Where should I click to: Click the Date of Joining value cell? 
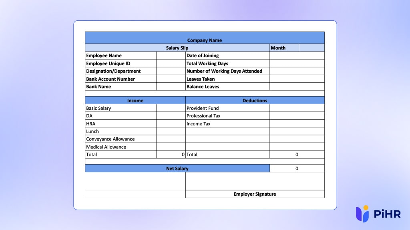(297, 55)
